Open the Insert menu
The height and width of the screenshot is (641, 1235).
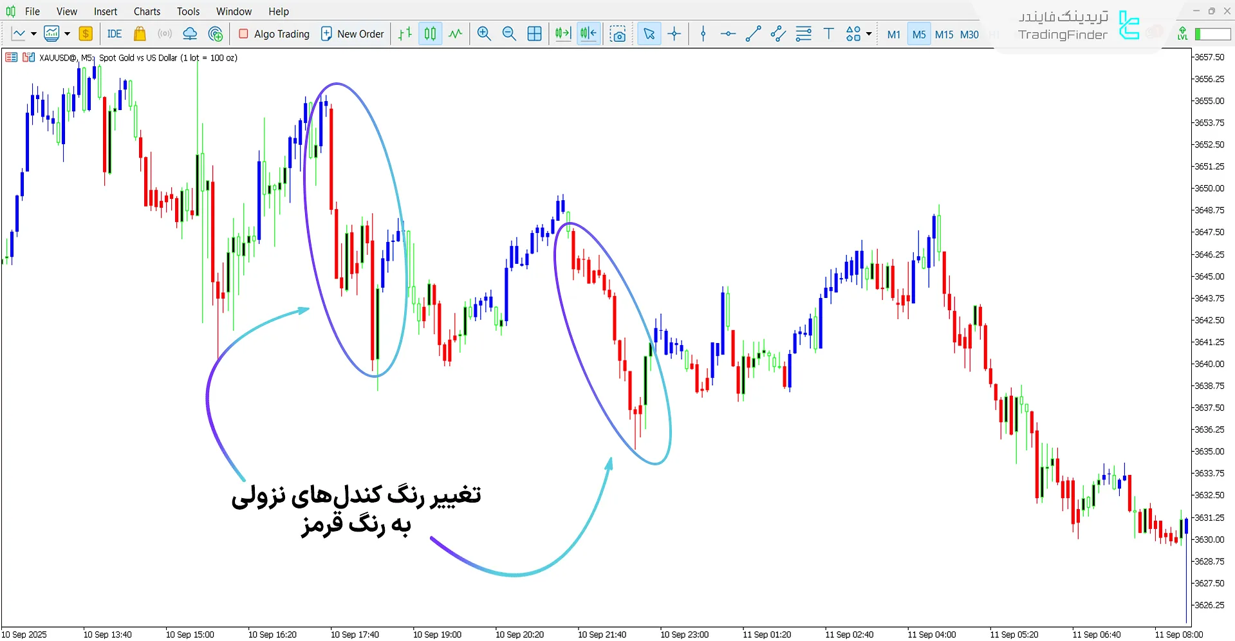click(x=106, y=12)
